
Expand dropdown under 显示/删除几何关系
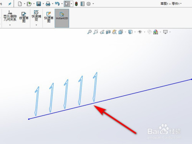(10, 25)
